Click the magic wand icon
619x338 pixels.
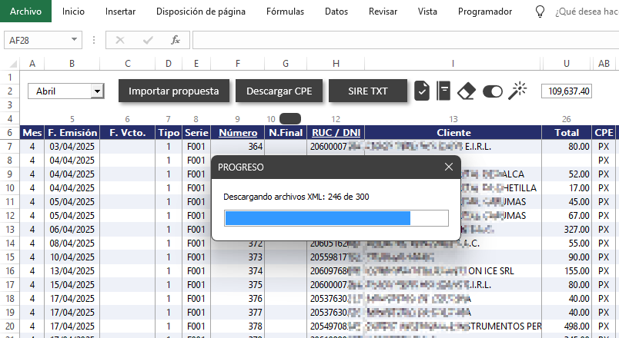pyautogui.click(x=517, y=91)
